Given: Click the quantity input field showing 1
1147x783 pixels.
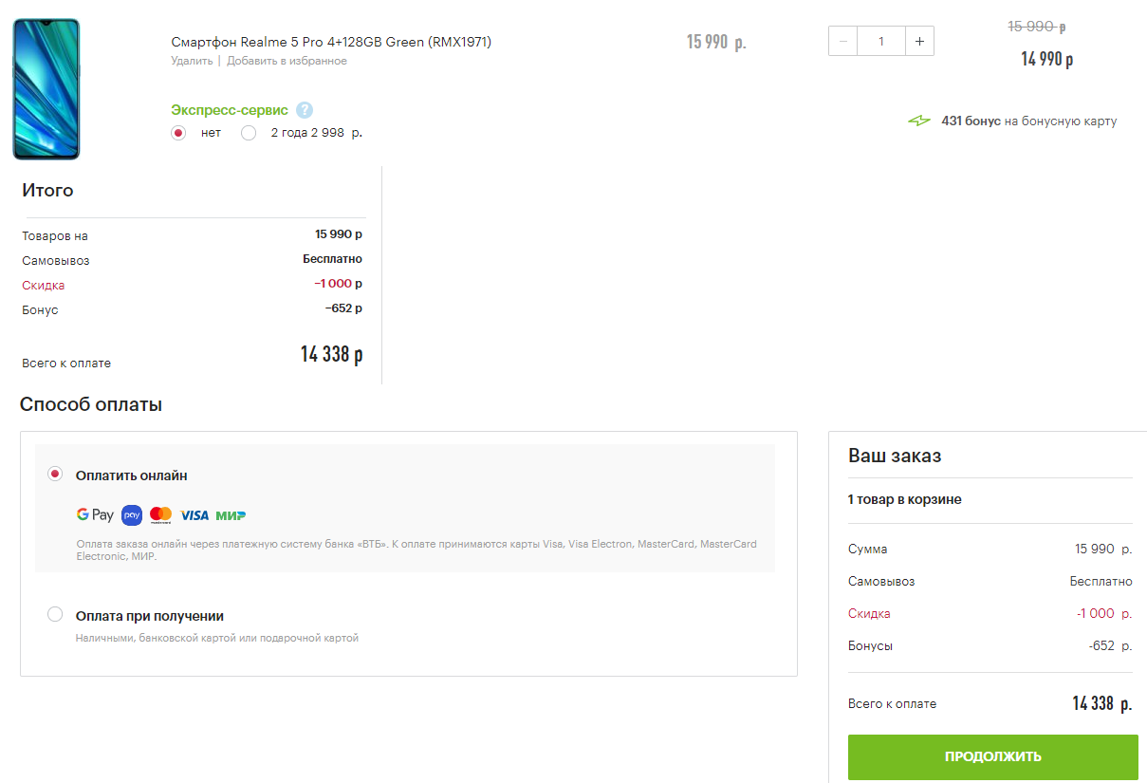Looking at the screenshot, I should coord(881,41).
